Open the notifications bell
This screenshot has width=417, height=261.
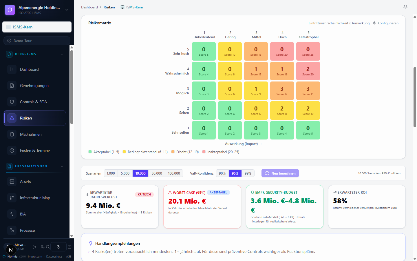[405, 7]
